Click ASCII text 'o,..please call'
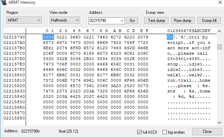The height and width of the screenshot is (138, 224). (187, 54)
